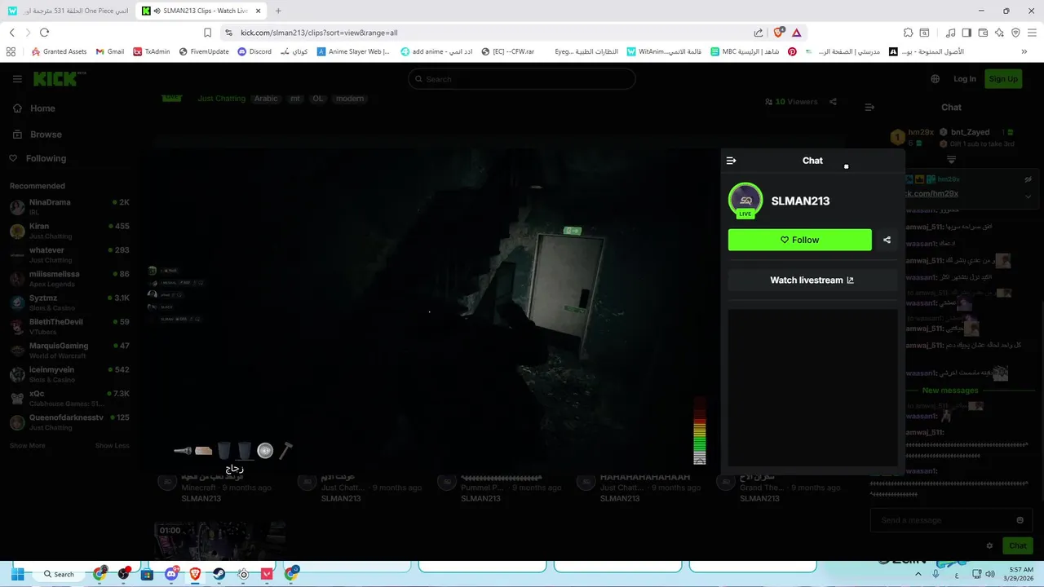Show hidden system tray icons
The width and height of the screenshot is (1044, 587).
coord(918,574)
